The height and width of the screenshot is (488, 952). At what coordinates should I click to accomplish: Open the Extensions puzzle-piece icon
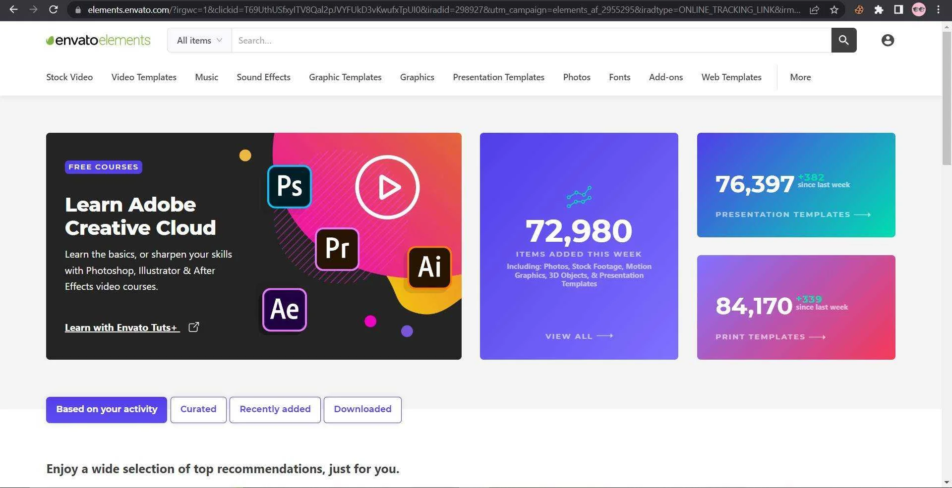coord(879,10)
